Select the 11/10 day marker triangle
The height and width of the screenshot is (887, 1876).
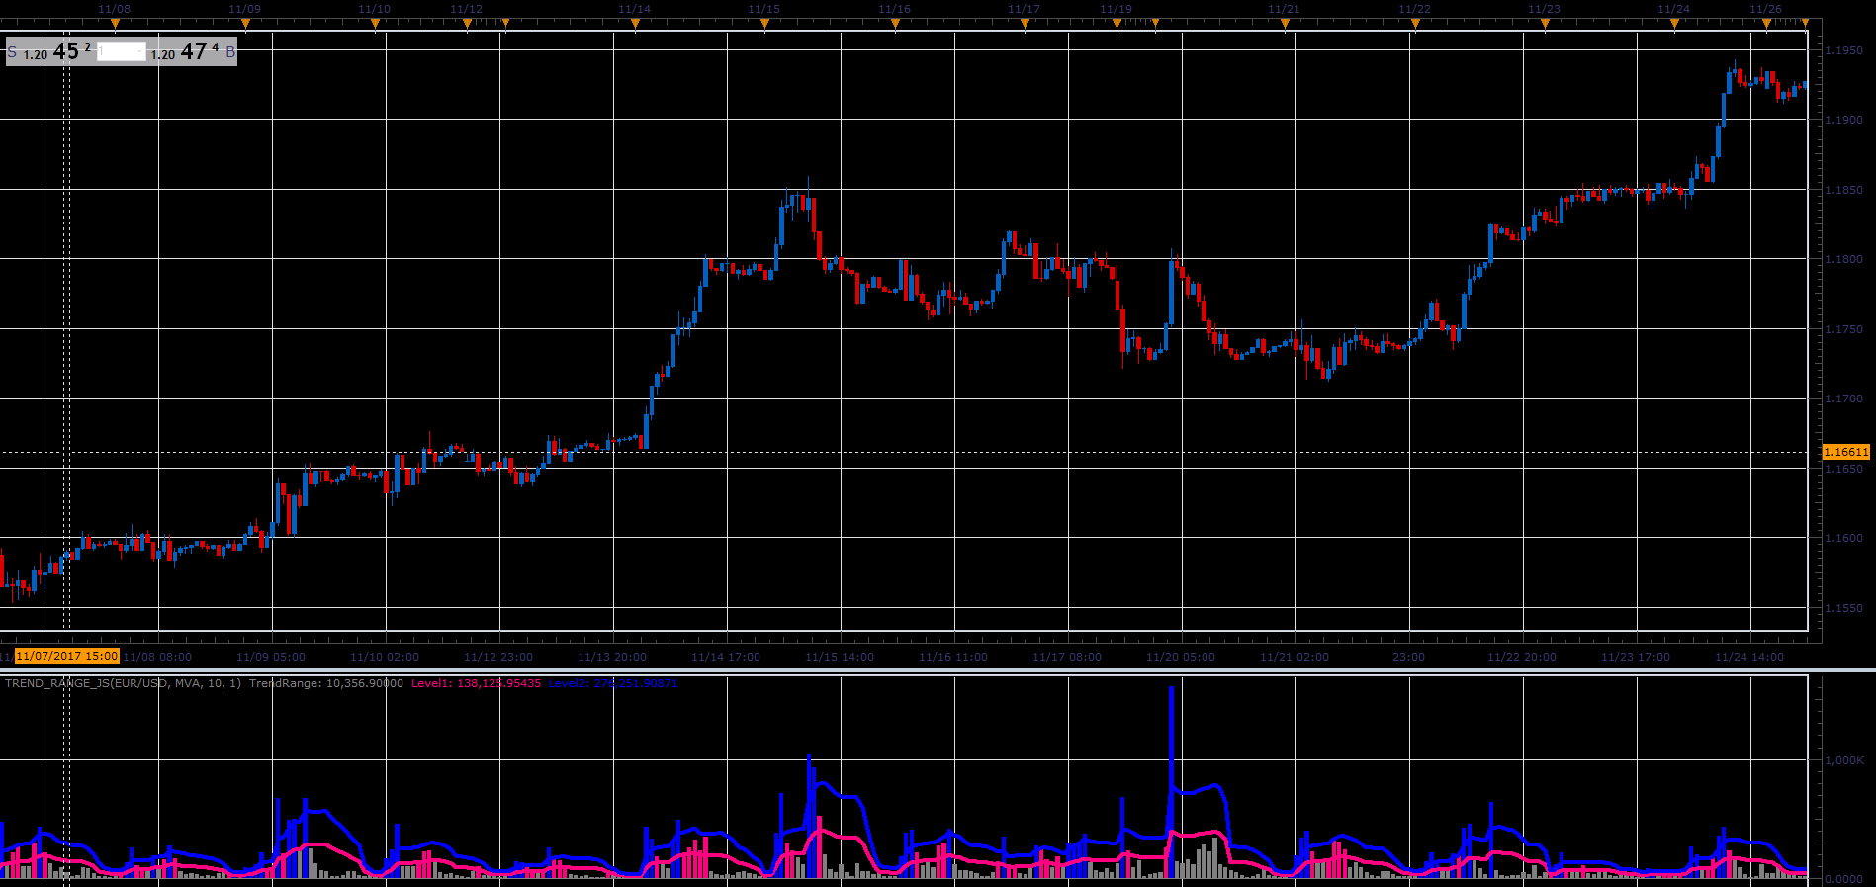(375, 23)
